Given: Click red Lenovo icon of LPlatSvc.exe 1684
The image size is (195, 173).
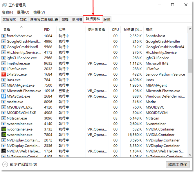Looking at the screenshot, I should [4, 75].
